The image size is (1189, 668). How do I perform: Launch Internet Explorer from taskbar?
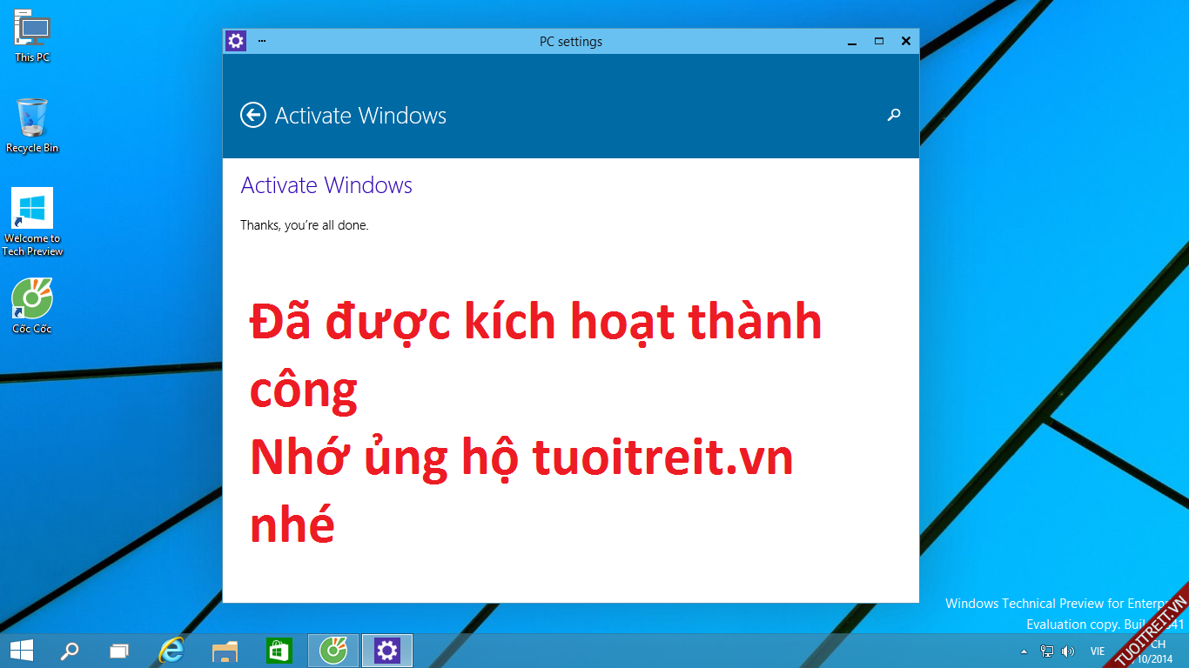[x=172, y=651]
